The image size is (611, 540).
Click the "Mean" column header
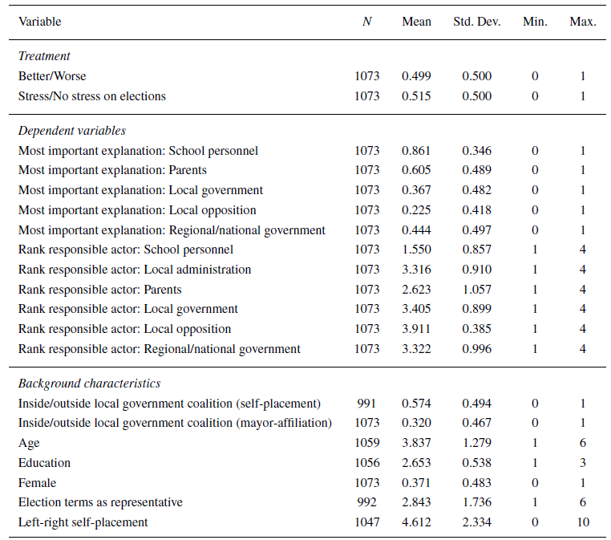(x=416, y=22)
